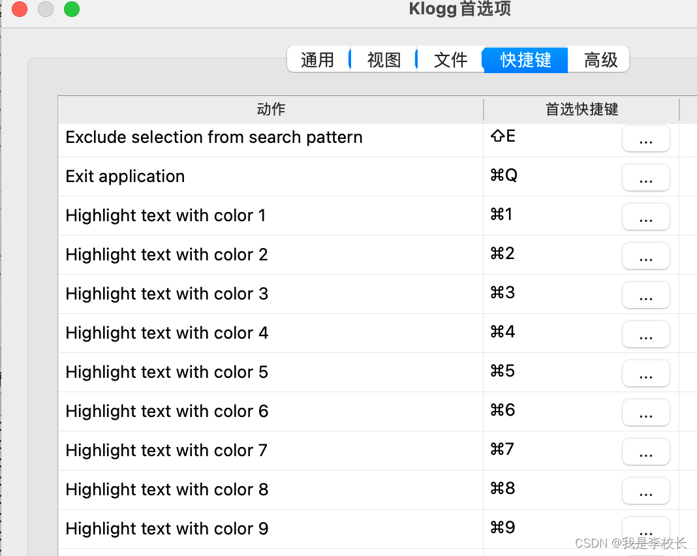Click ... button for Highlight color 8
The image size is (697, 556).
[645, 491]
